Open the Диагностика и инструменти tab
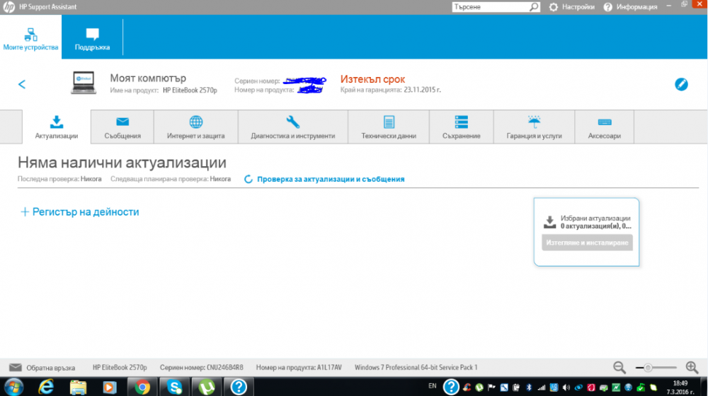The width and height of the screenshot is (708, 396). (x=292, y=127)
